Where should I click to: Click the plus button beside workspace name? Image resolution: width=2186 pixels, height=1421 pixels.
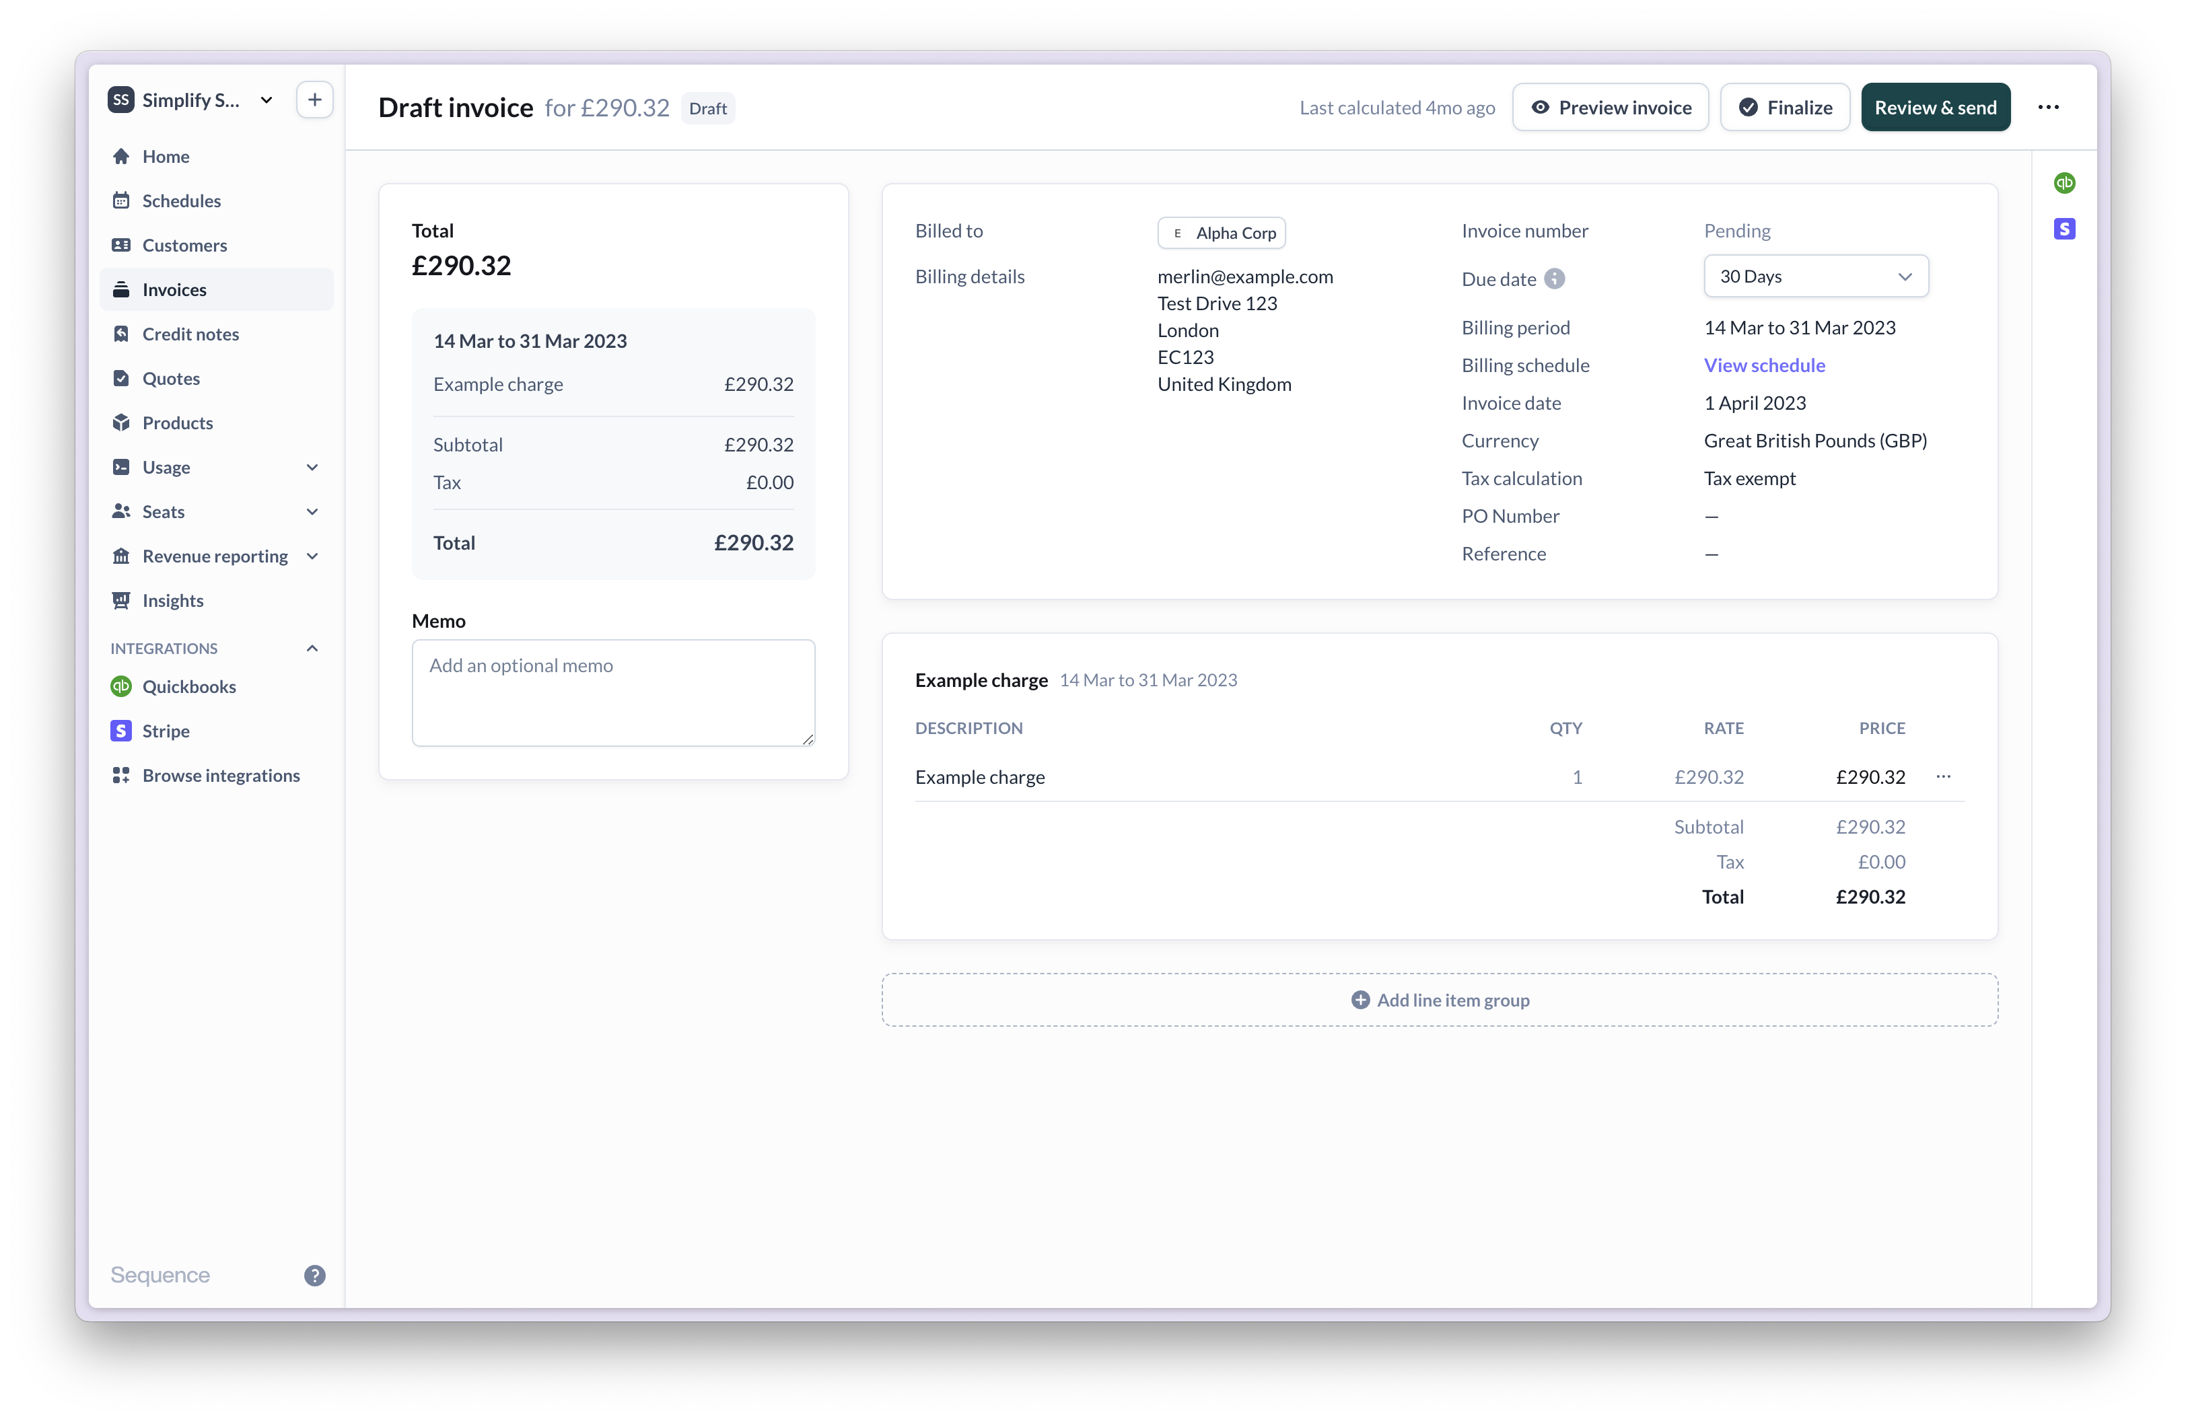click(x=314, y=100)
